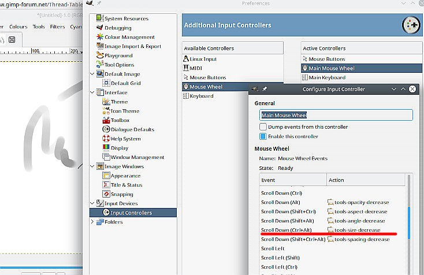Collapse Interface tree node

coord(92,92)
